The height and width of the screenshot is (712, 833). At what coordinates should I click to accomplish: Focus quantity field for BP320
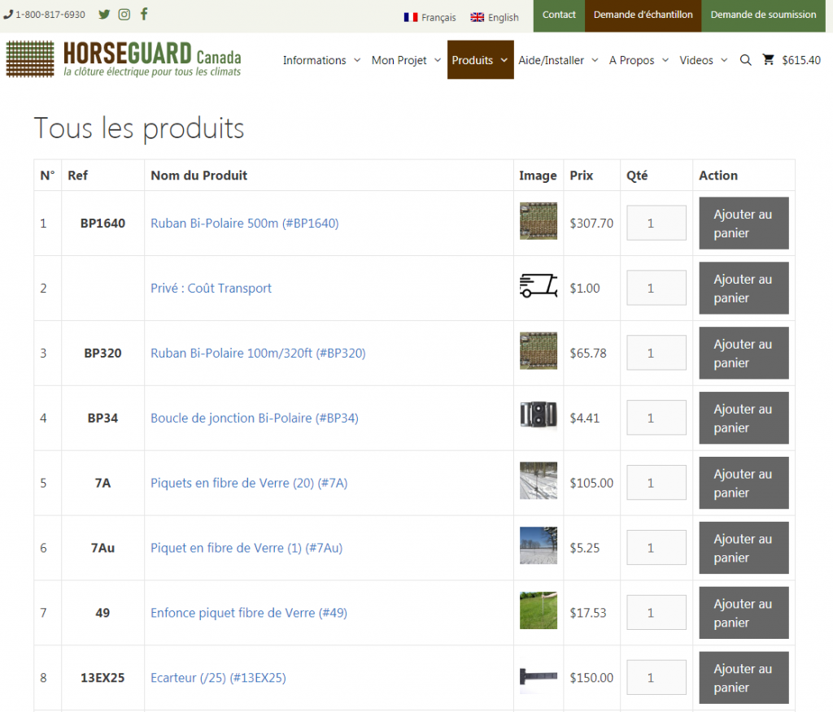[656, 353]
